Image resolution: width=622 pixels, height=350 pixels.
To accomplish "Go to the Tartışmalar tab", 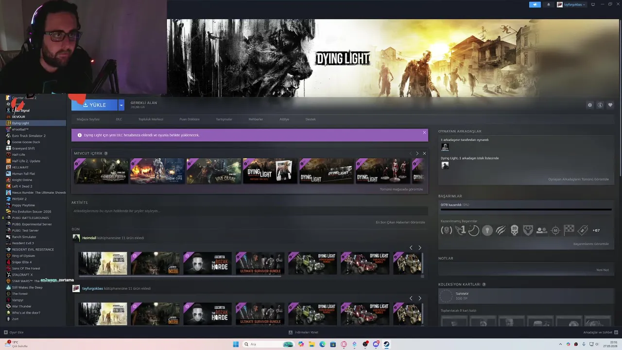I will click(224, 119).
